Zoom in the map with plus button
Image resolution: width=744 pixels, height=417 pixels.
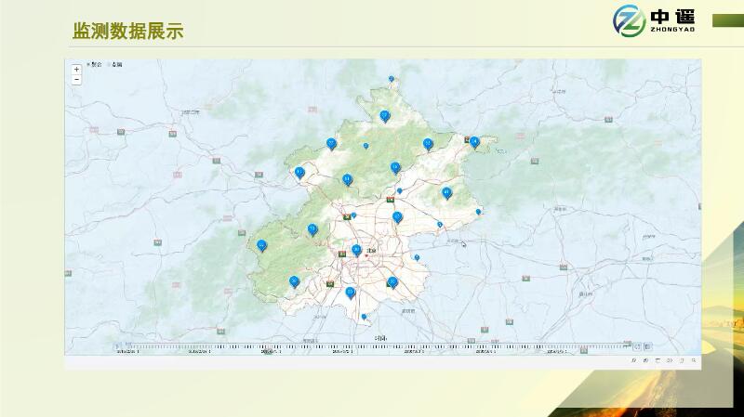76,70
